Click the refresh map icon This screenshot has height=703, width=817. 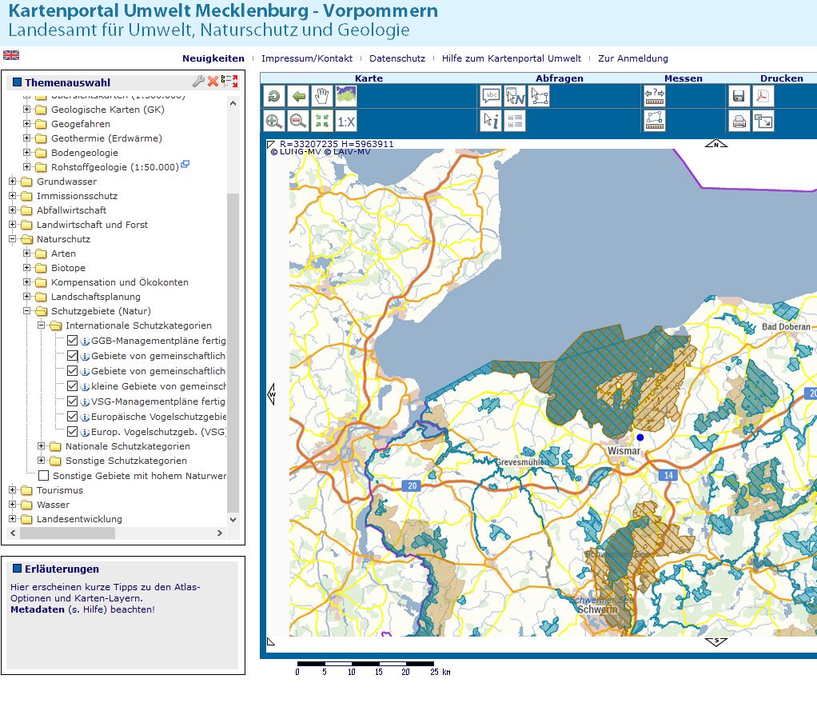pyautogui.click(x=274, y=96)
